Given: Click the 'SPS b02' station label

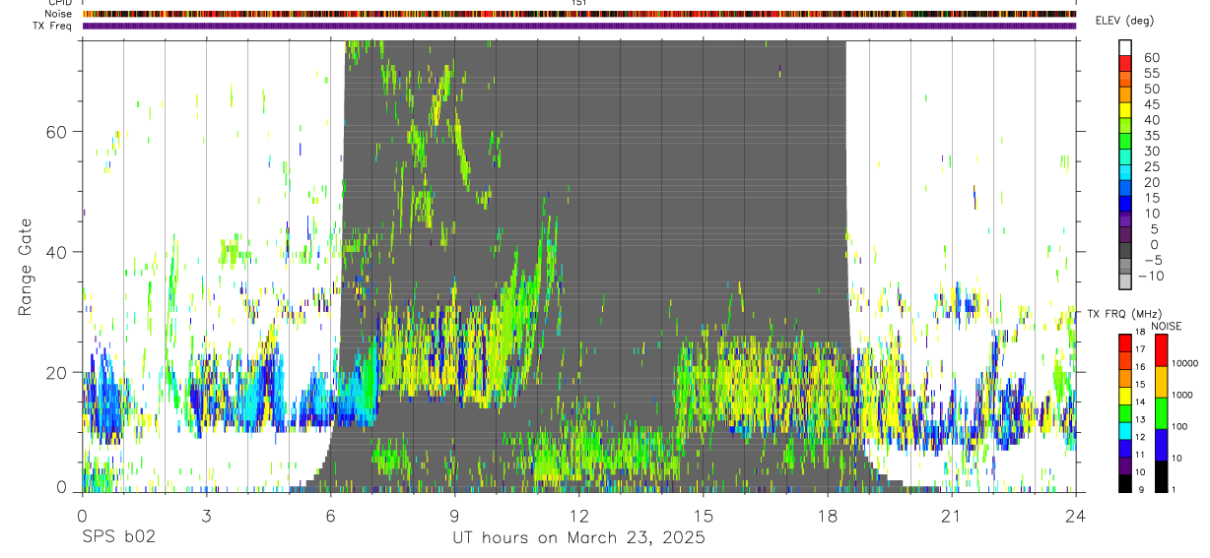Looking at the screenshot, I should pyautogui.click(x=118, y=538).
